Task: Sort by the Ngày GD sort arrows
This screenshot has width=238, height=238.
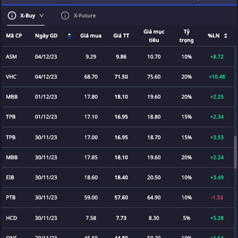Action: [69, 36]
